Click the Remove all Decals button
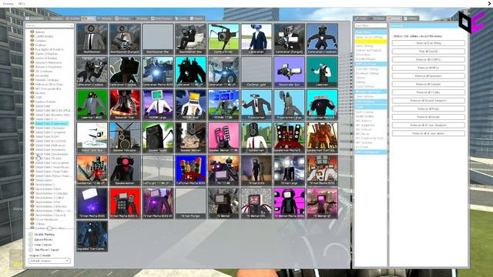Viewport: 493px width, 277px height. coord(428,117)
